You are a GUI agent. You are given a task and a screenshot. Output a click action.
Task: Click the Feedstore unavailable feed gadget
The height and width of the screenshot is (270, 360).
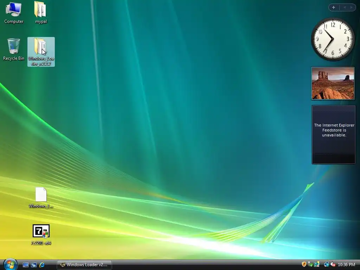click(x=334, y=135)
